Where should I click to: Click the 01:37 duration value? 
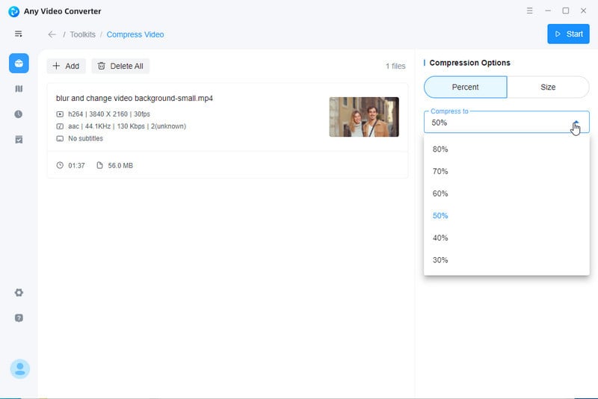click(x=76, y=165)
